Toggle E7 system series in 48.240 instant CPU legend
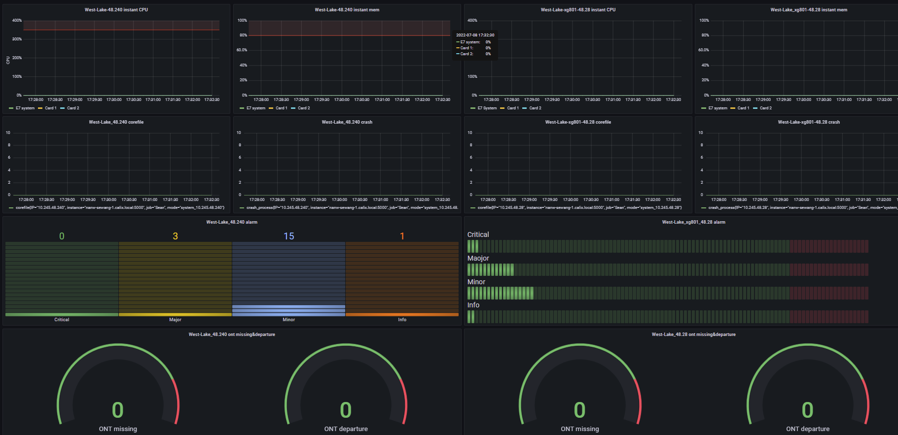The width and height of the screenshot is (898, 435). click(x=25, y=108)
